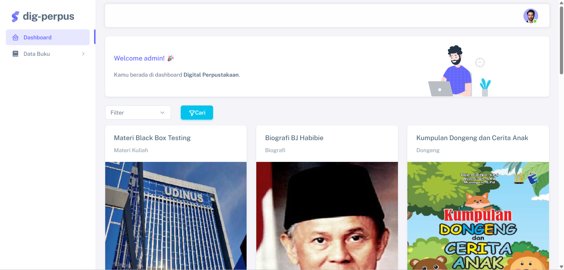Open the UDINUS building book cover

(x=176, y=216)
